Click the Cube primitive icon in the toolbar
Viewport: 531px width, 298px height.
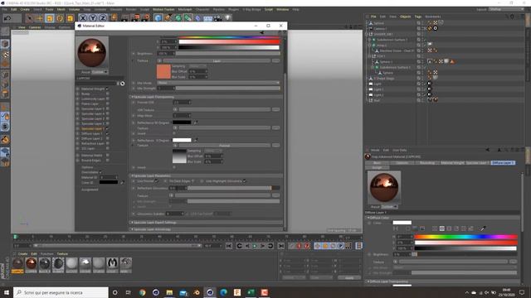pyautogui.click(x=158, y=18)
